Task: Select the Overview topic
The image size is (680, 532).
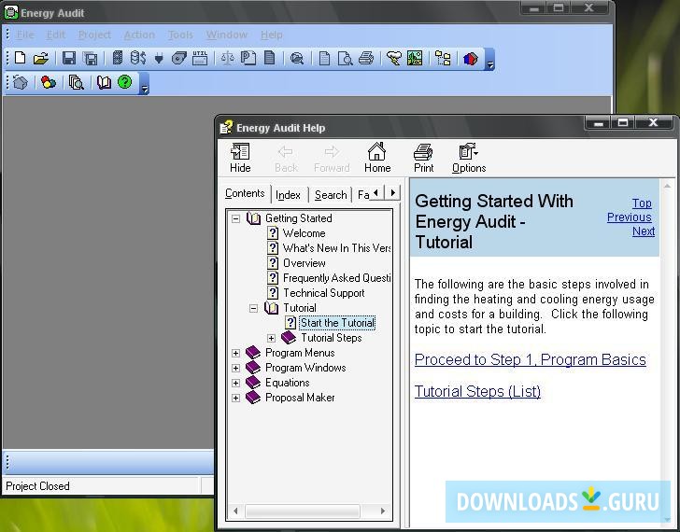Action: click(304, 263)
